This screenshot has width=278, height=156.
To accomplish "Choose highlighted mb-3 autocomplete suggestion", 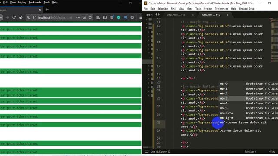I will pos(248,98).
